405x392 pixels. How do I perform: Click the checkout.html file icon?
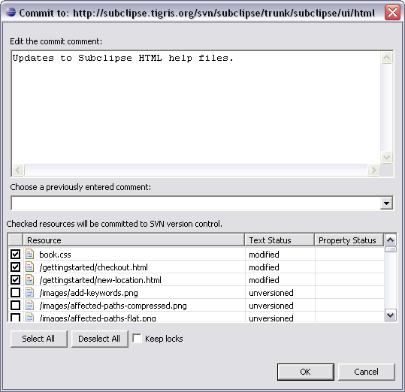coord(30,267)
